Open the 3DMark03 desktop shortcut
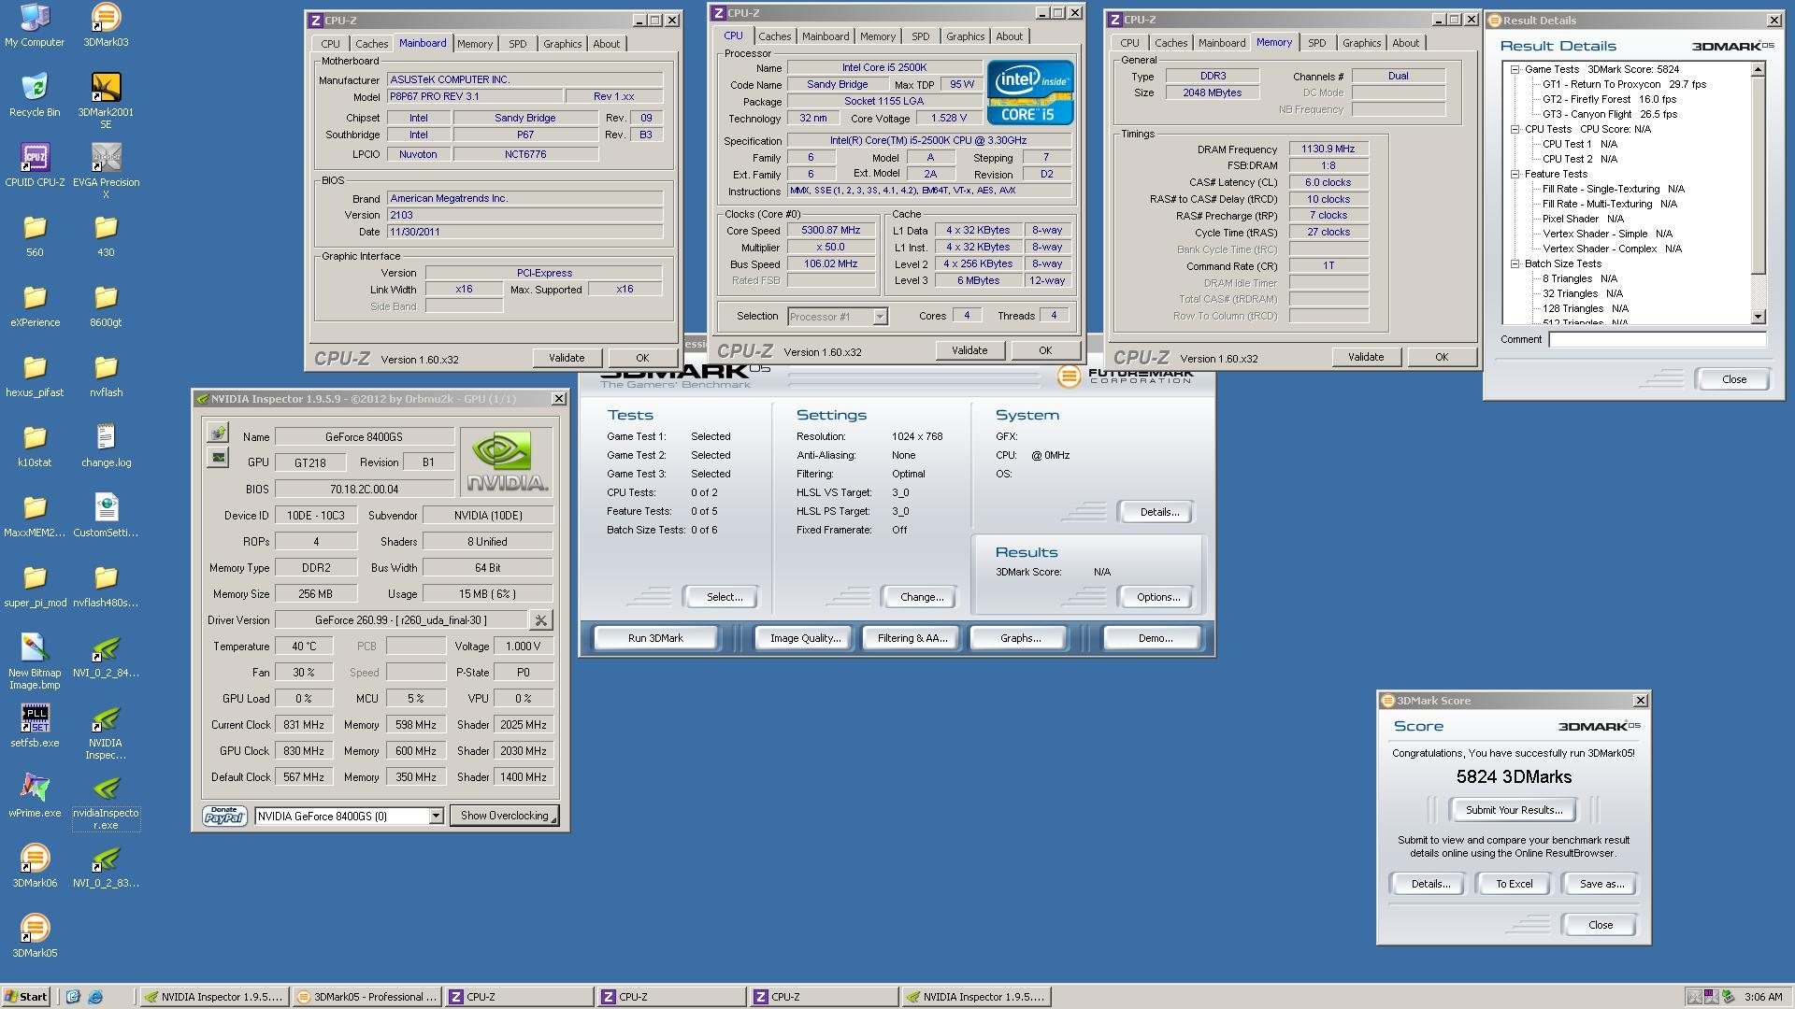1795x1009 pixels. (x=106, y=25)
